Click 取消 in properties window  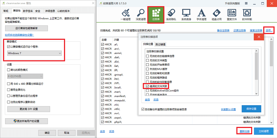click(x=67, y=133)
